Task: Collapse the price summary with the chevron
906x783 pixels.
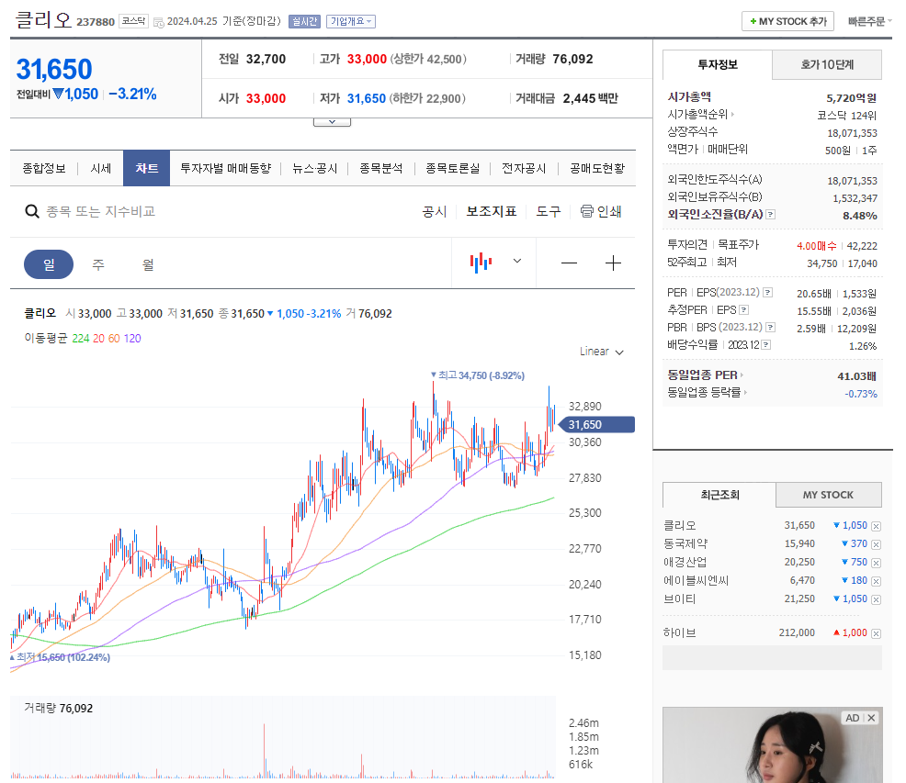Action: [x=331, y=118]
